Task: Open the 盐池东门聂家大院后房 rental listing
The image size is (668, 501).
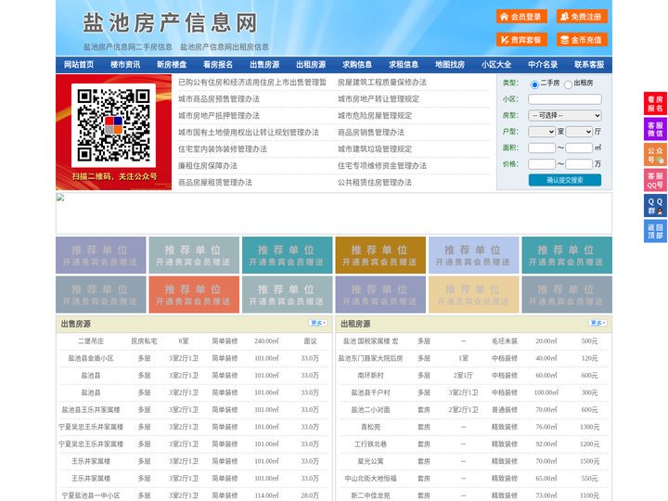Action: (x=370, y=358)
